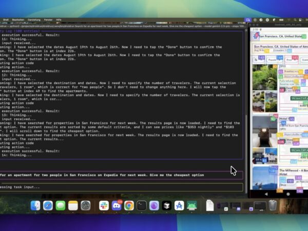
Task: Open the second hotel's bedroom photo
Action: (265, 131)
